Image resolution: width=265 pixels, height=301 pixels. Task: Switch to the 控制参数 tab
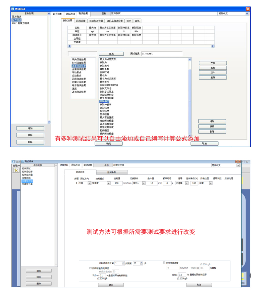click(x=111, y=172)
